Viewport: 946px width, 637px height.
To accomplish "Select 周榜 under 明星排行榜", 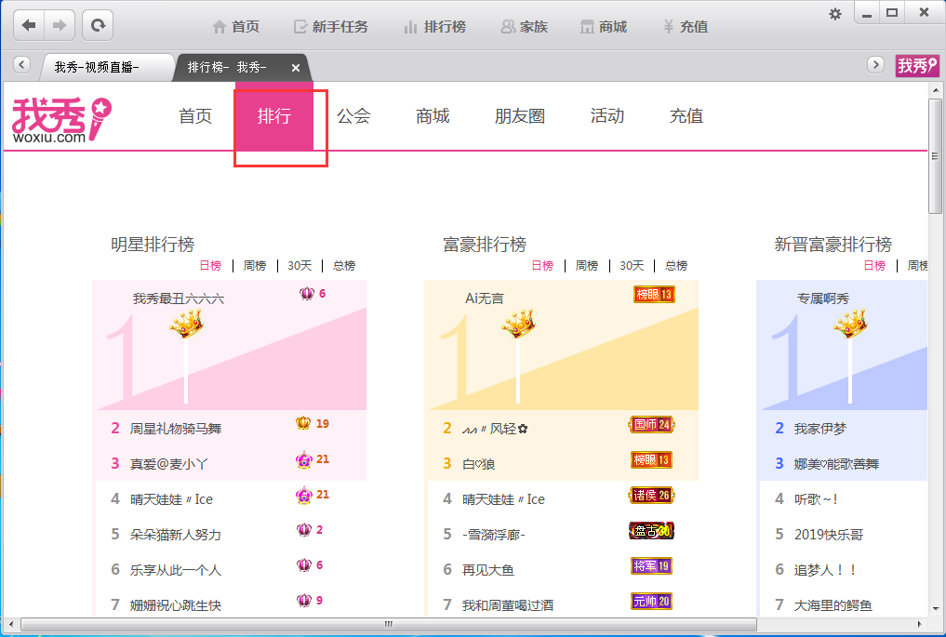I will click(255, 265).
